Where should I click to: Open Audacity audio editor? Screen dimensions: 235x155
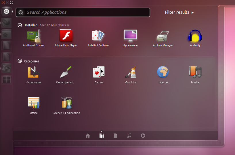pos(195,37)
